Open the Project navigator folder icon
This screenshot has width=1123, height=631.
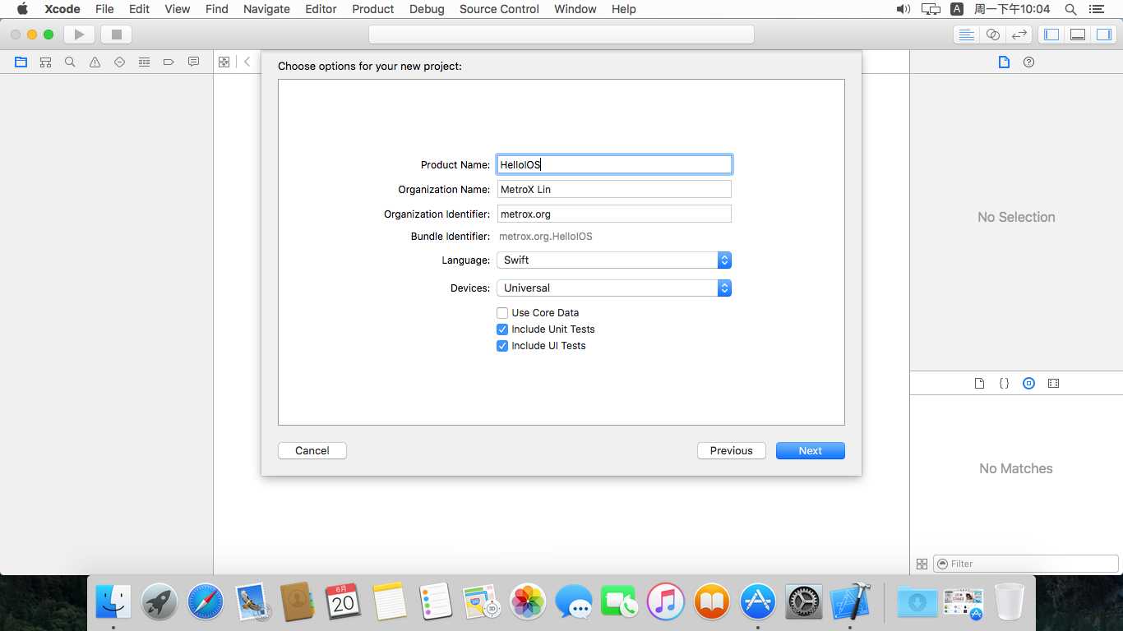tap(21, 62)
